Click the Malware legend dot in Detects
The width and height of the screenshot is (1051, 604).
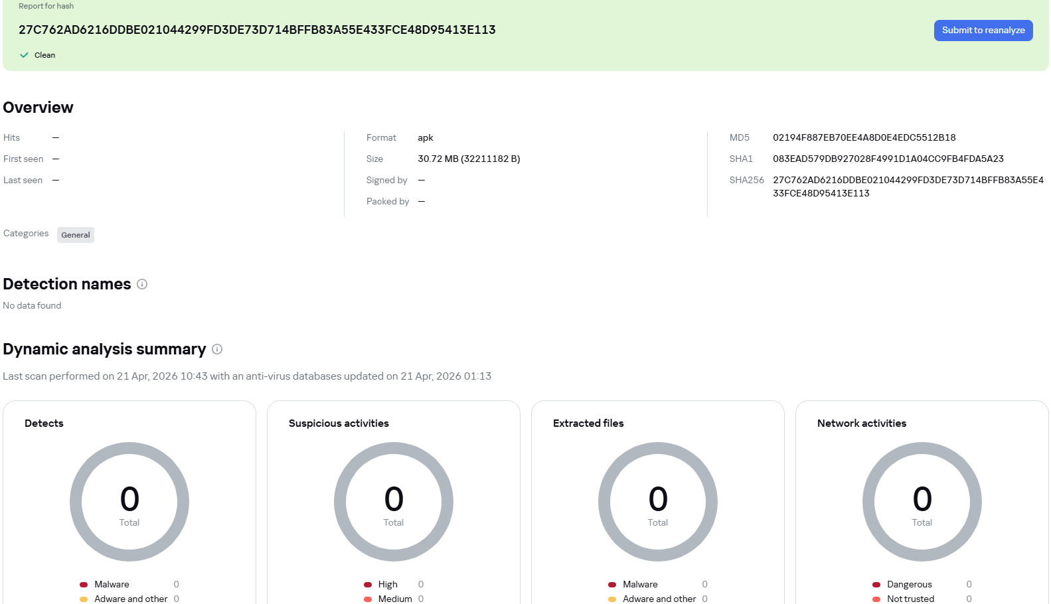click(84, 585)
